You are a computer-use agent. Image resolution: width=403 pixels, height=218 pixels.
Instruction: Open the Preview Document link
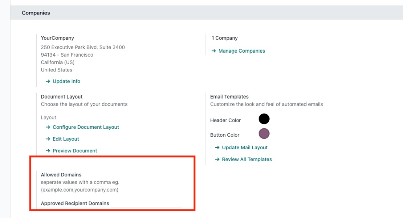pyautogui.click(x=75, y=151)
